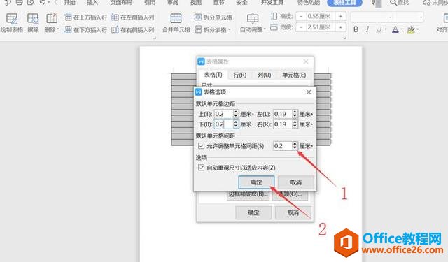Open the font size combo box
Image resolution: width=448 pixels, height=262 pixels.
409,17
